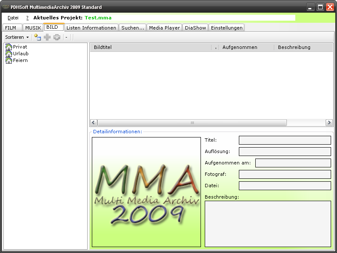Click the MMA app icon in title bar
This screenshot has height=253, width=337.
click(5, 7)
